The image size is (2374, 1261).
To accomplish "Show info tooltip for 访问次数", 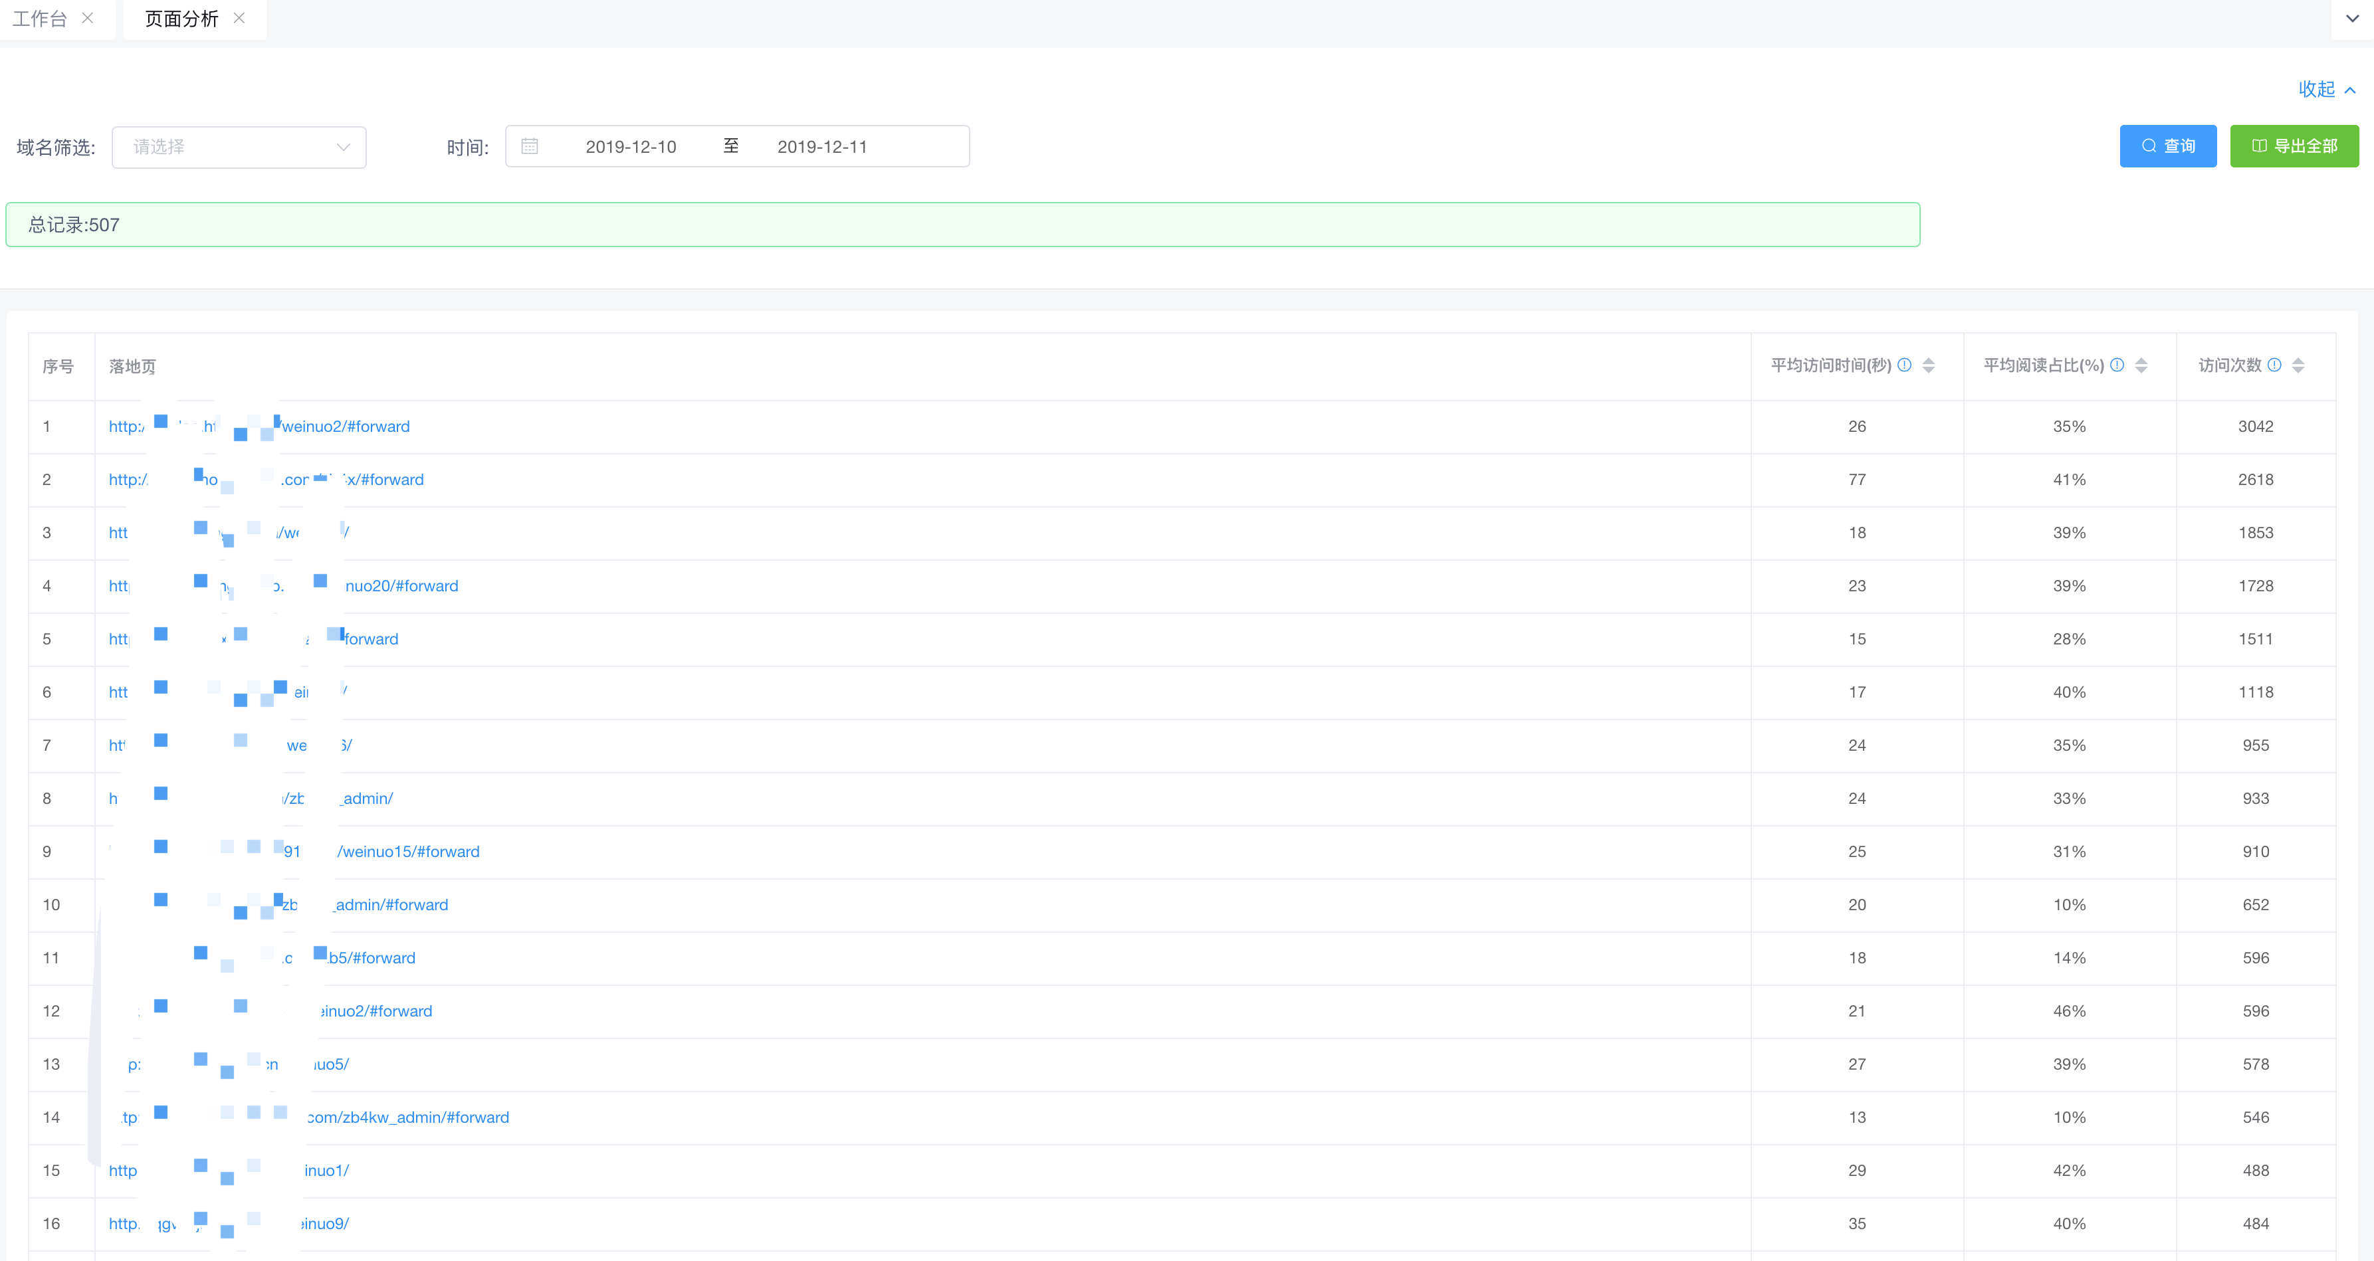I will tap(2274, 365).
